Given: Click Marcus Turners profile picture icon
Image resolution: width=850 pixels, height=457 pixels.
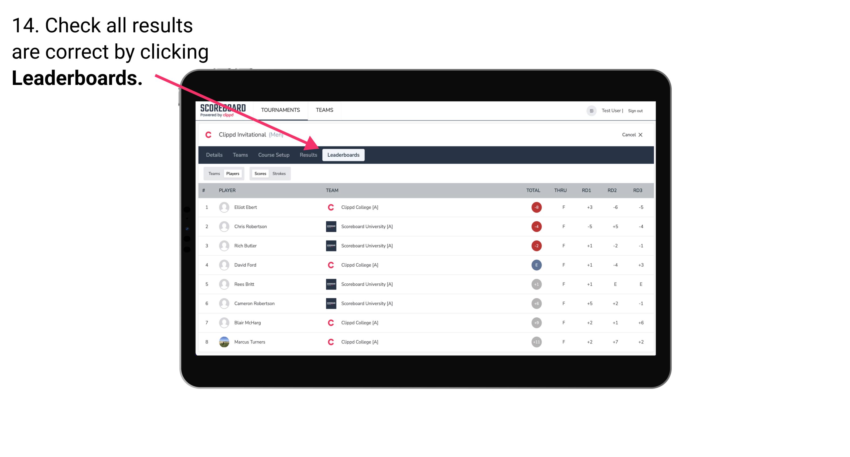Looking at the screenshot, I should tap(223, 342).
